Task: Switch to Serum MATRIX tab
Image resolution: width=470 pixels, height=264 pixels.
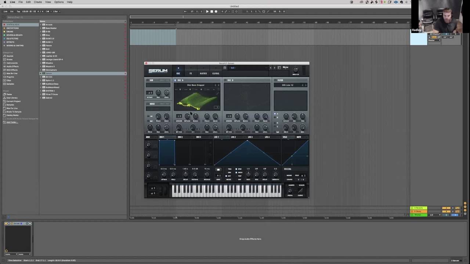Action: click(x=203, y=73)
